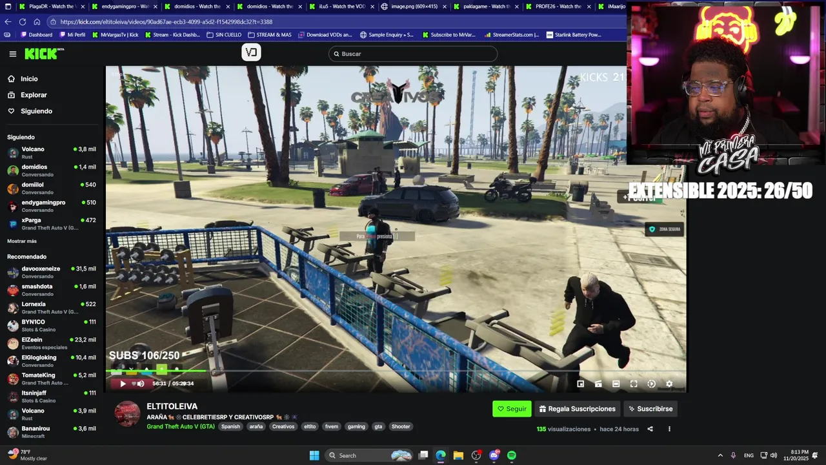This screenshot has width=826, height=465.
Task: Open BYN1CO recommended channel
Action: tap(52, 325)
